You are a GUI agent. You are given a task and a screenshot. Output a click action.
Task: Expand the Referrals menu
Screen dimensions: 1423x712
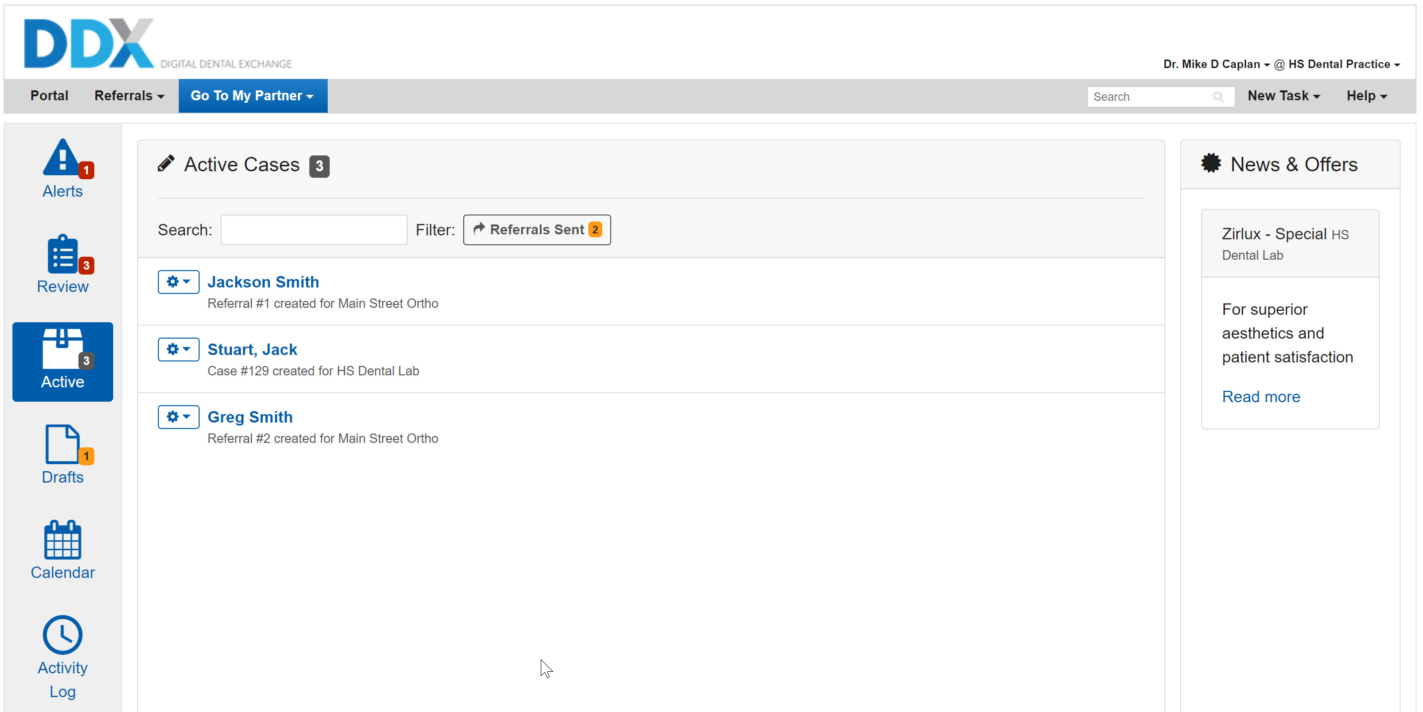click(129, 95)
